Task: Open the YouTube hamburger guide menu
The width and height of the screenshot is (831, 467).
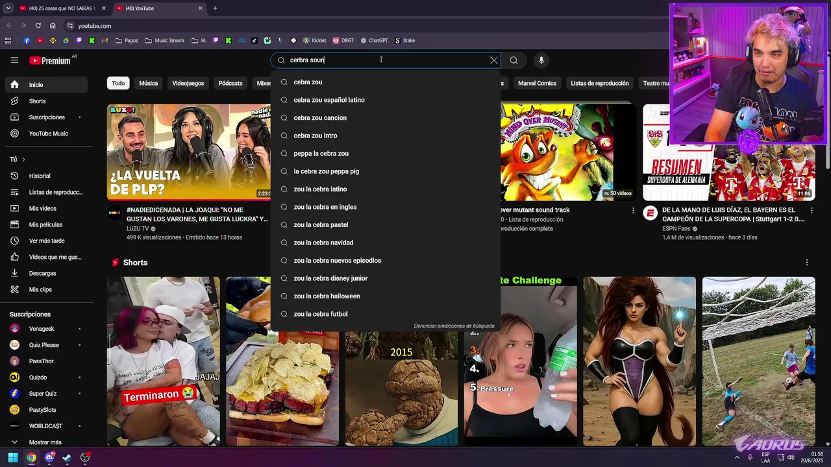Action: [x=14, y=60]
